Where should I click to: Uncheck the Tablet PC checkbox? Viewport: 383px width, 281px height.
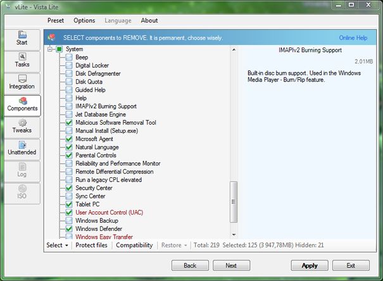coord(69,204)
